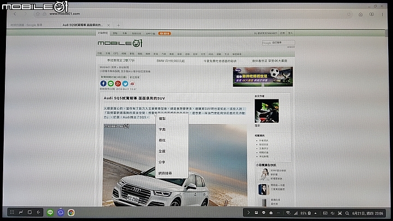Click the Audi SQ5試駕報導 article title
This screenshot has width=393, height=221.
coord(134,98)
